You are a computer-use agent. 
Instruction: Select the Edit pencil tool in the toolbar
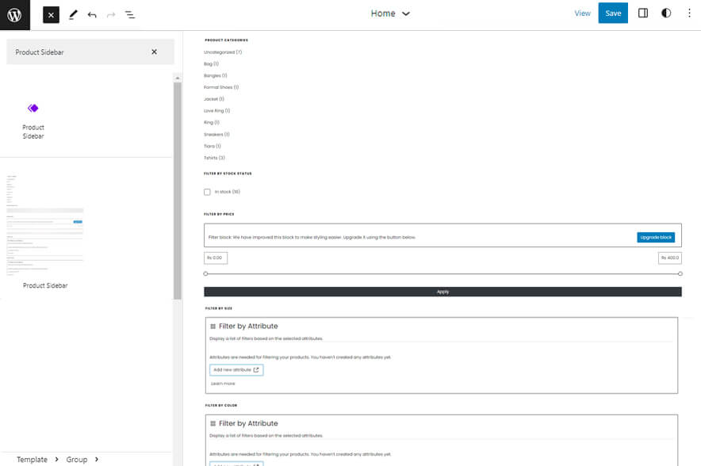pos(73,13)
